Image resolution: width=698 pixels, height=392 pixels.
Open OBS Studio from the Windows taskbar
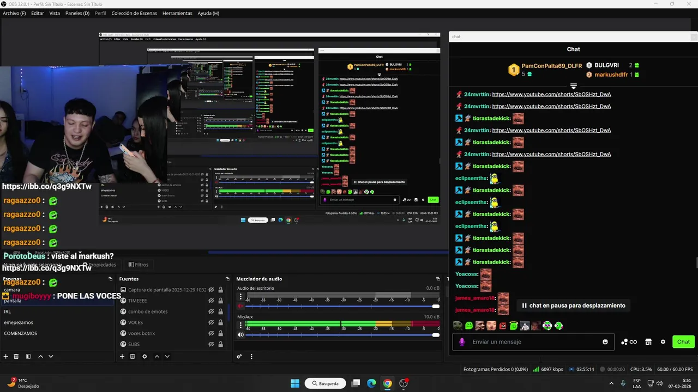pos(404,383)
